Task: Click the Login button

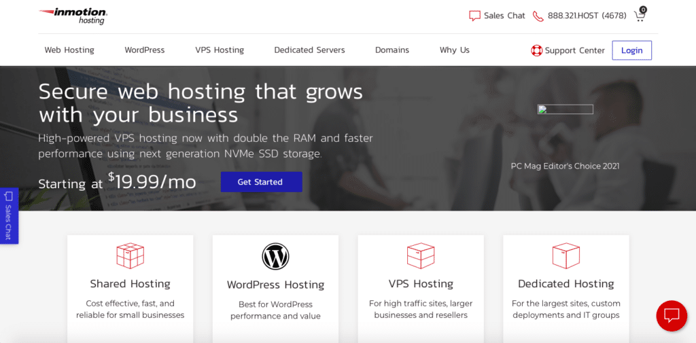Action: pos(631,50)
